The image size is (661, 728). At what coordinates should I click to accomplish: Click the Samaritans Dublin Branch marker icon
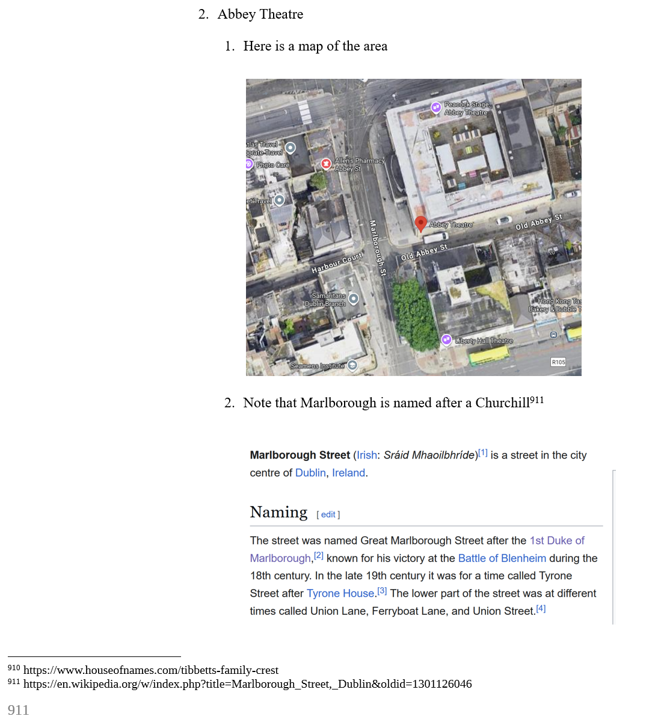(354, 298)
